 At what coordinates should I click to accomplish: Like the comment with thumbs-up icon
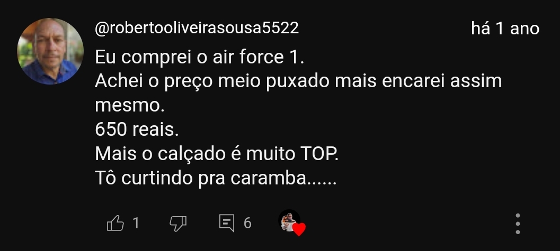click(x=115, y=223)
